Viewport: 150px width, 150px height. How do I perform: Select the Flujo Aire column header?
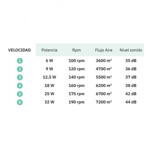[104, 50]
